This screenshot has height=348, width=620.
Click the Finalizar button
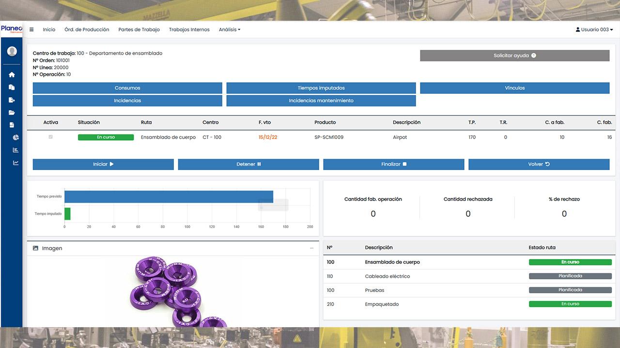[393, 164]
